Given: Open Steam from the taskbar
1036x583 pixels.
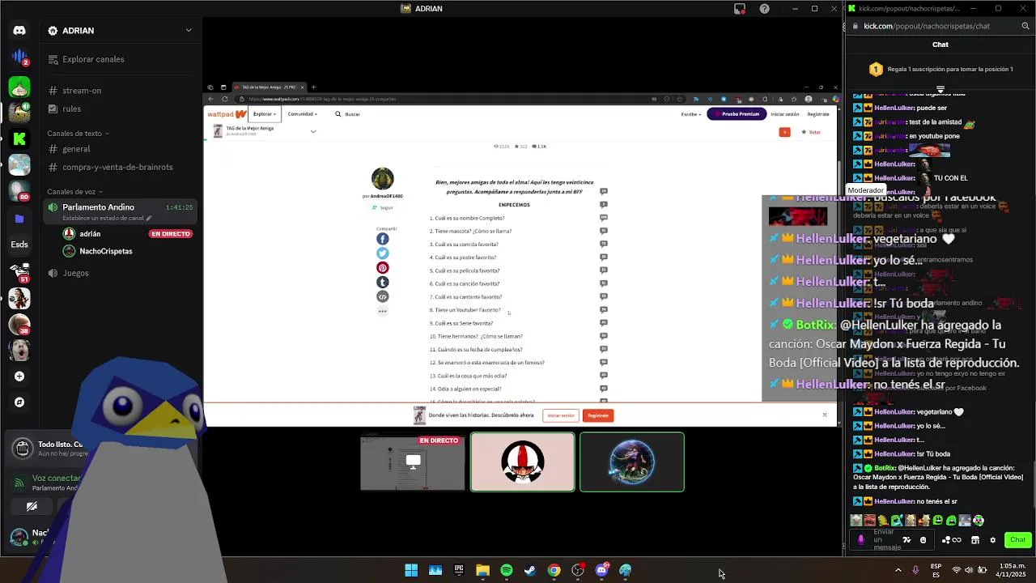Looking at the screenshot, I should click(x=530, y=570).
